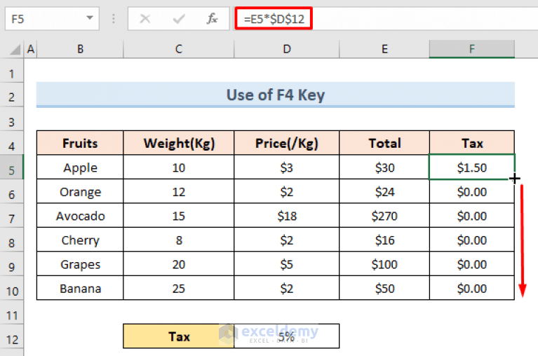Screen dimensions: 538x356
Task: Select the $1.50 tax cell
Action: pos(472,167)
